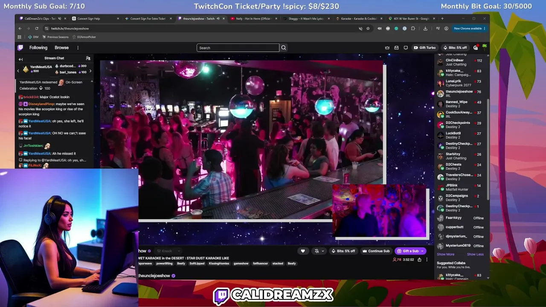Click YardMeatUSA on the bits leaderboard
This screenshot has height=307, width=546.
point(41,67)
